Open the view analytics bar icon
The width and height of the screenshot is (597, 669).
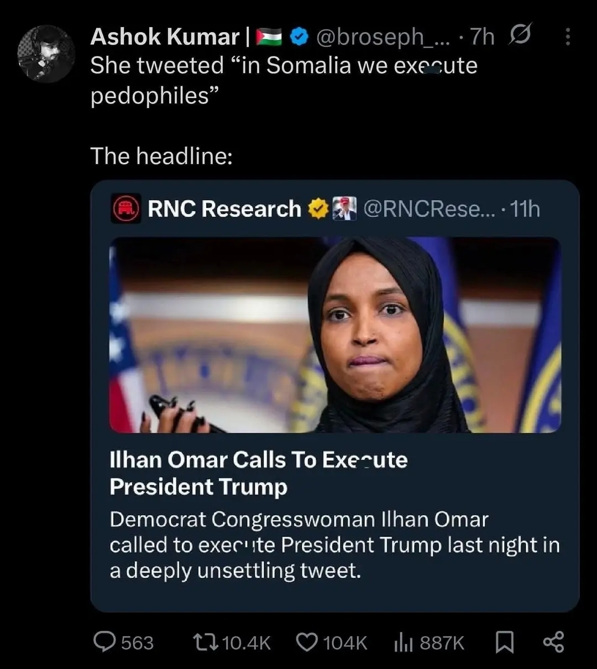coord(404,642)
